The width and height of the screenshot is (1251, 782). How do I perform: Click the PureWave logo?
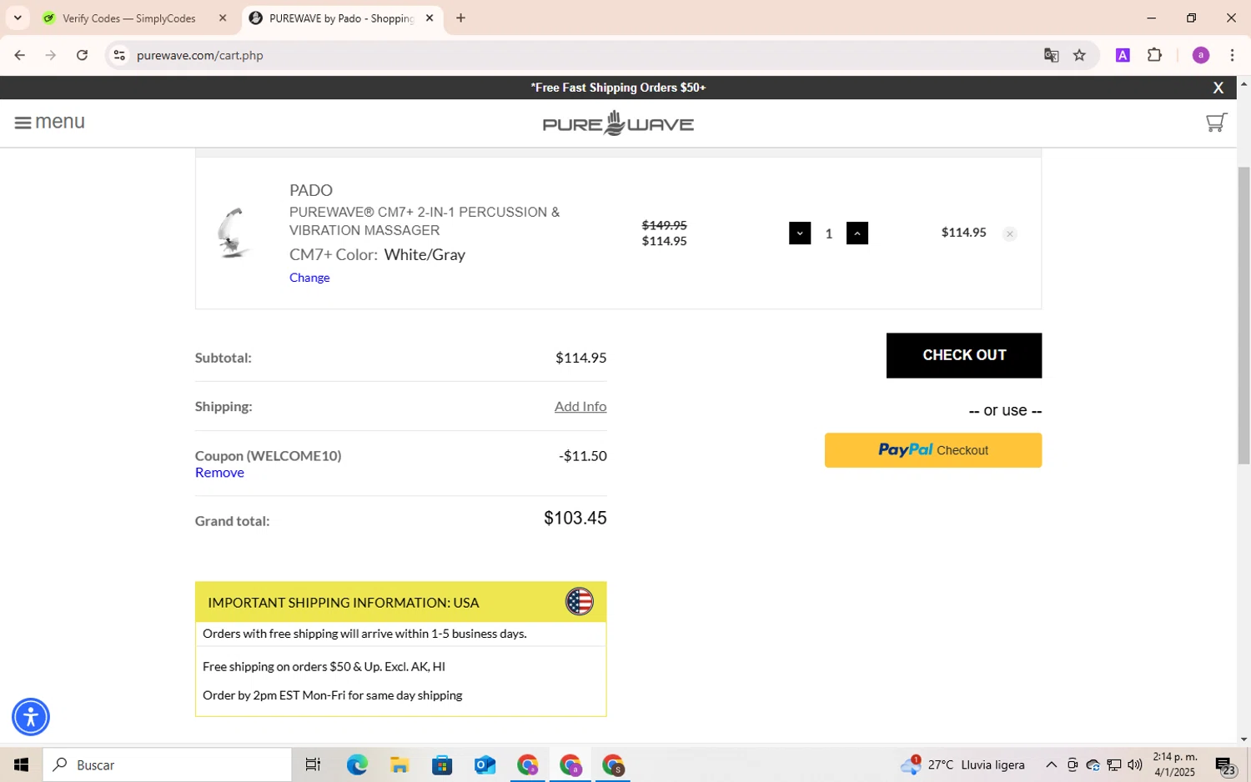click(618, 123)
